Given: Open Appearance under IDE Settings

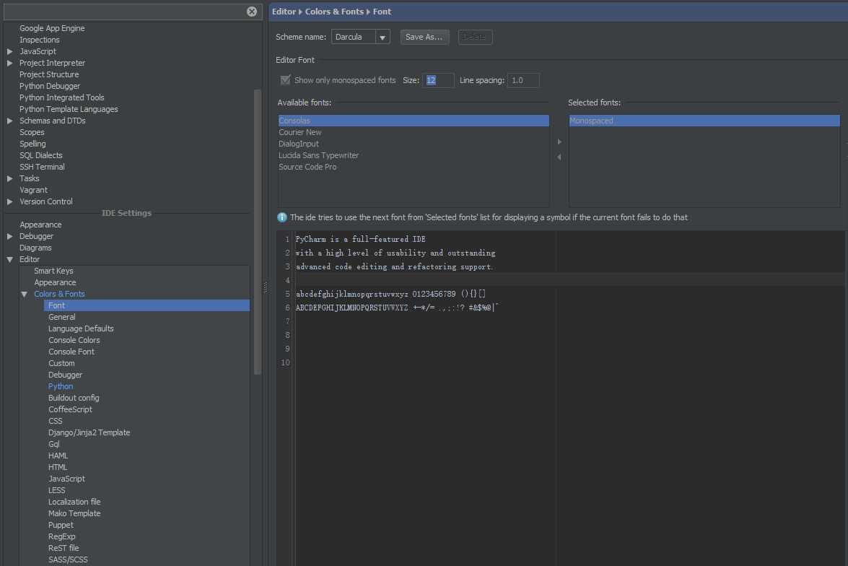Looking at the screenshot, I should (40, 225).
